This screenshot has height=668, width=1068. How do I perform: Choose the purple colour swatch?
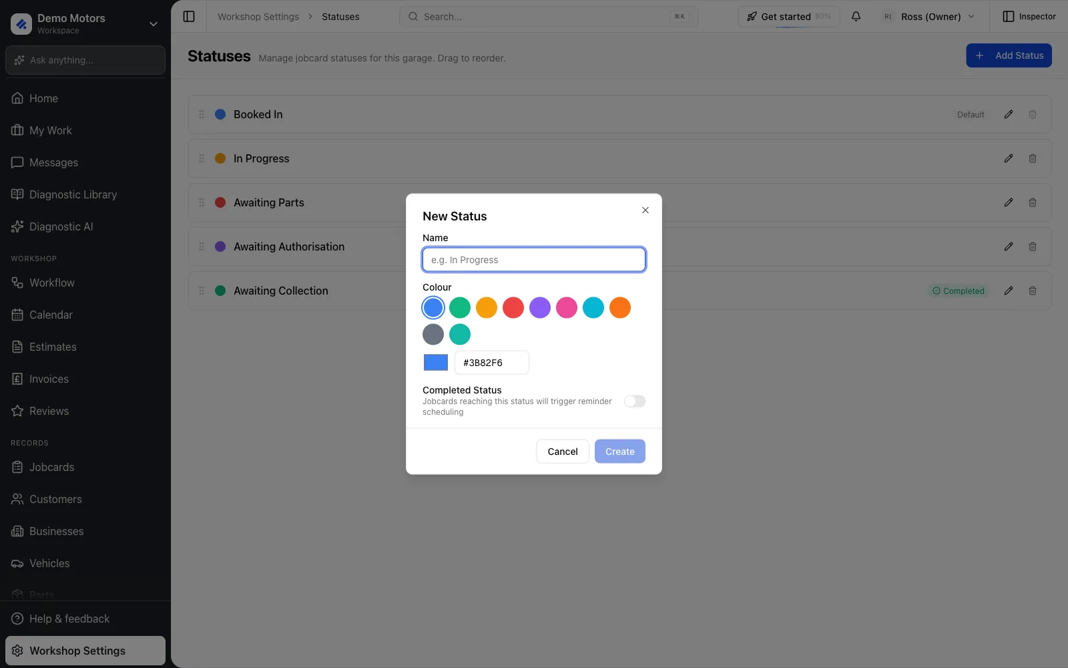coord(540,307)
